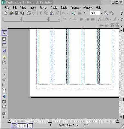Toggle Bold formatting button
Screen dimensions: 124x129
pos(64,19)
